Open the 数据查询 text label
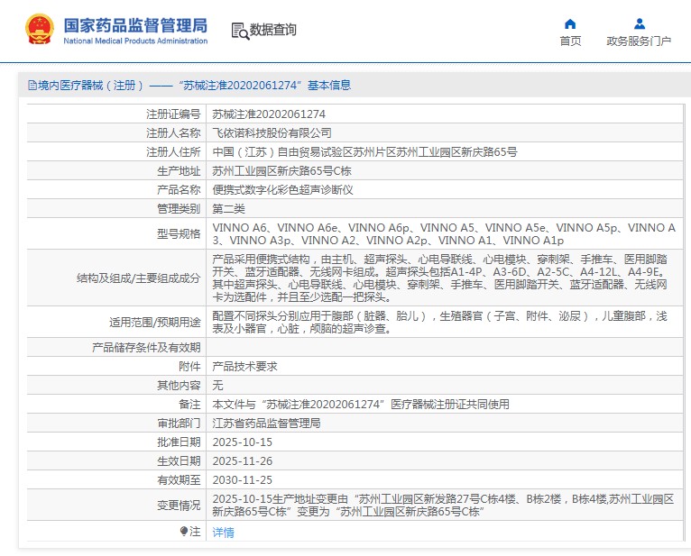Screen dimensions: 691x556 click(273, 30)
